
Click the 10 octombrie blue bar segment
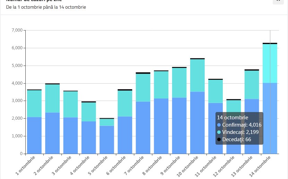coord(197,122)
